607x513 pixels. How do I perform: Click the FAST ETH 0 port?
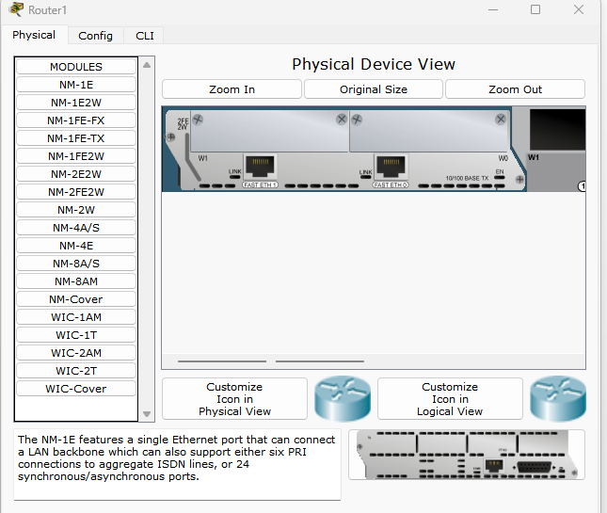tap(391, 166)
